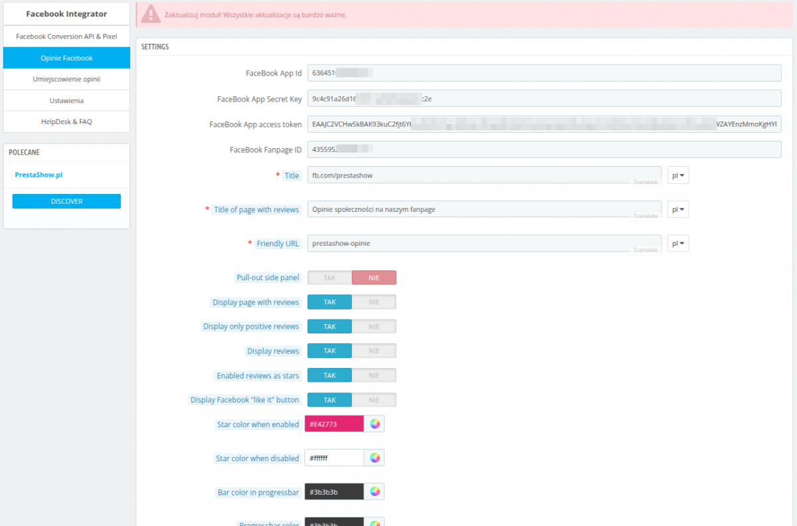Open Facebook Conversion API & Pixel section
This screenshot has height=526, width=797.
66,37
